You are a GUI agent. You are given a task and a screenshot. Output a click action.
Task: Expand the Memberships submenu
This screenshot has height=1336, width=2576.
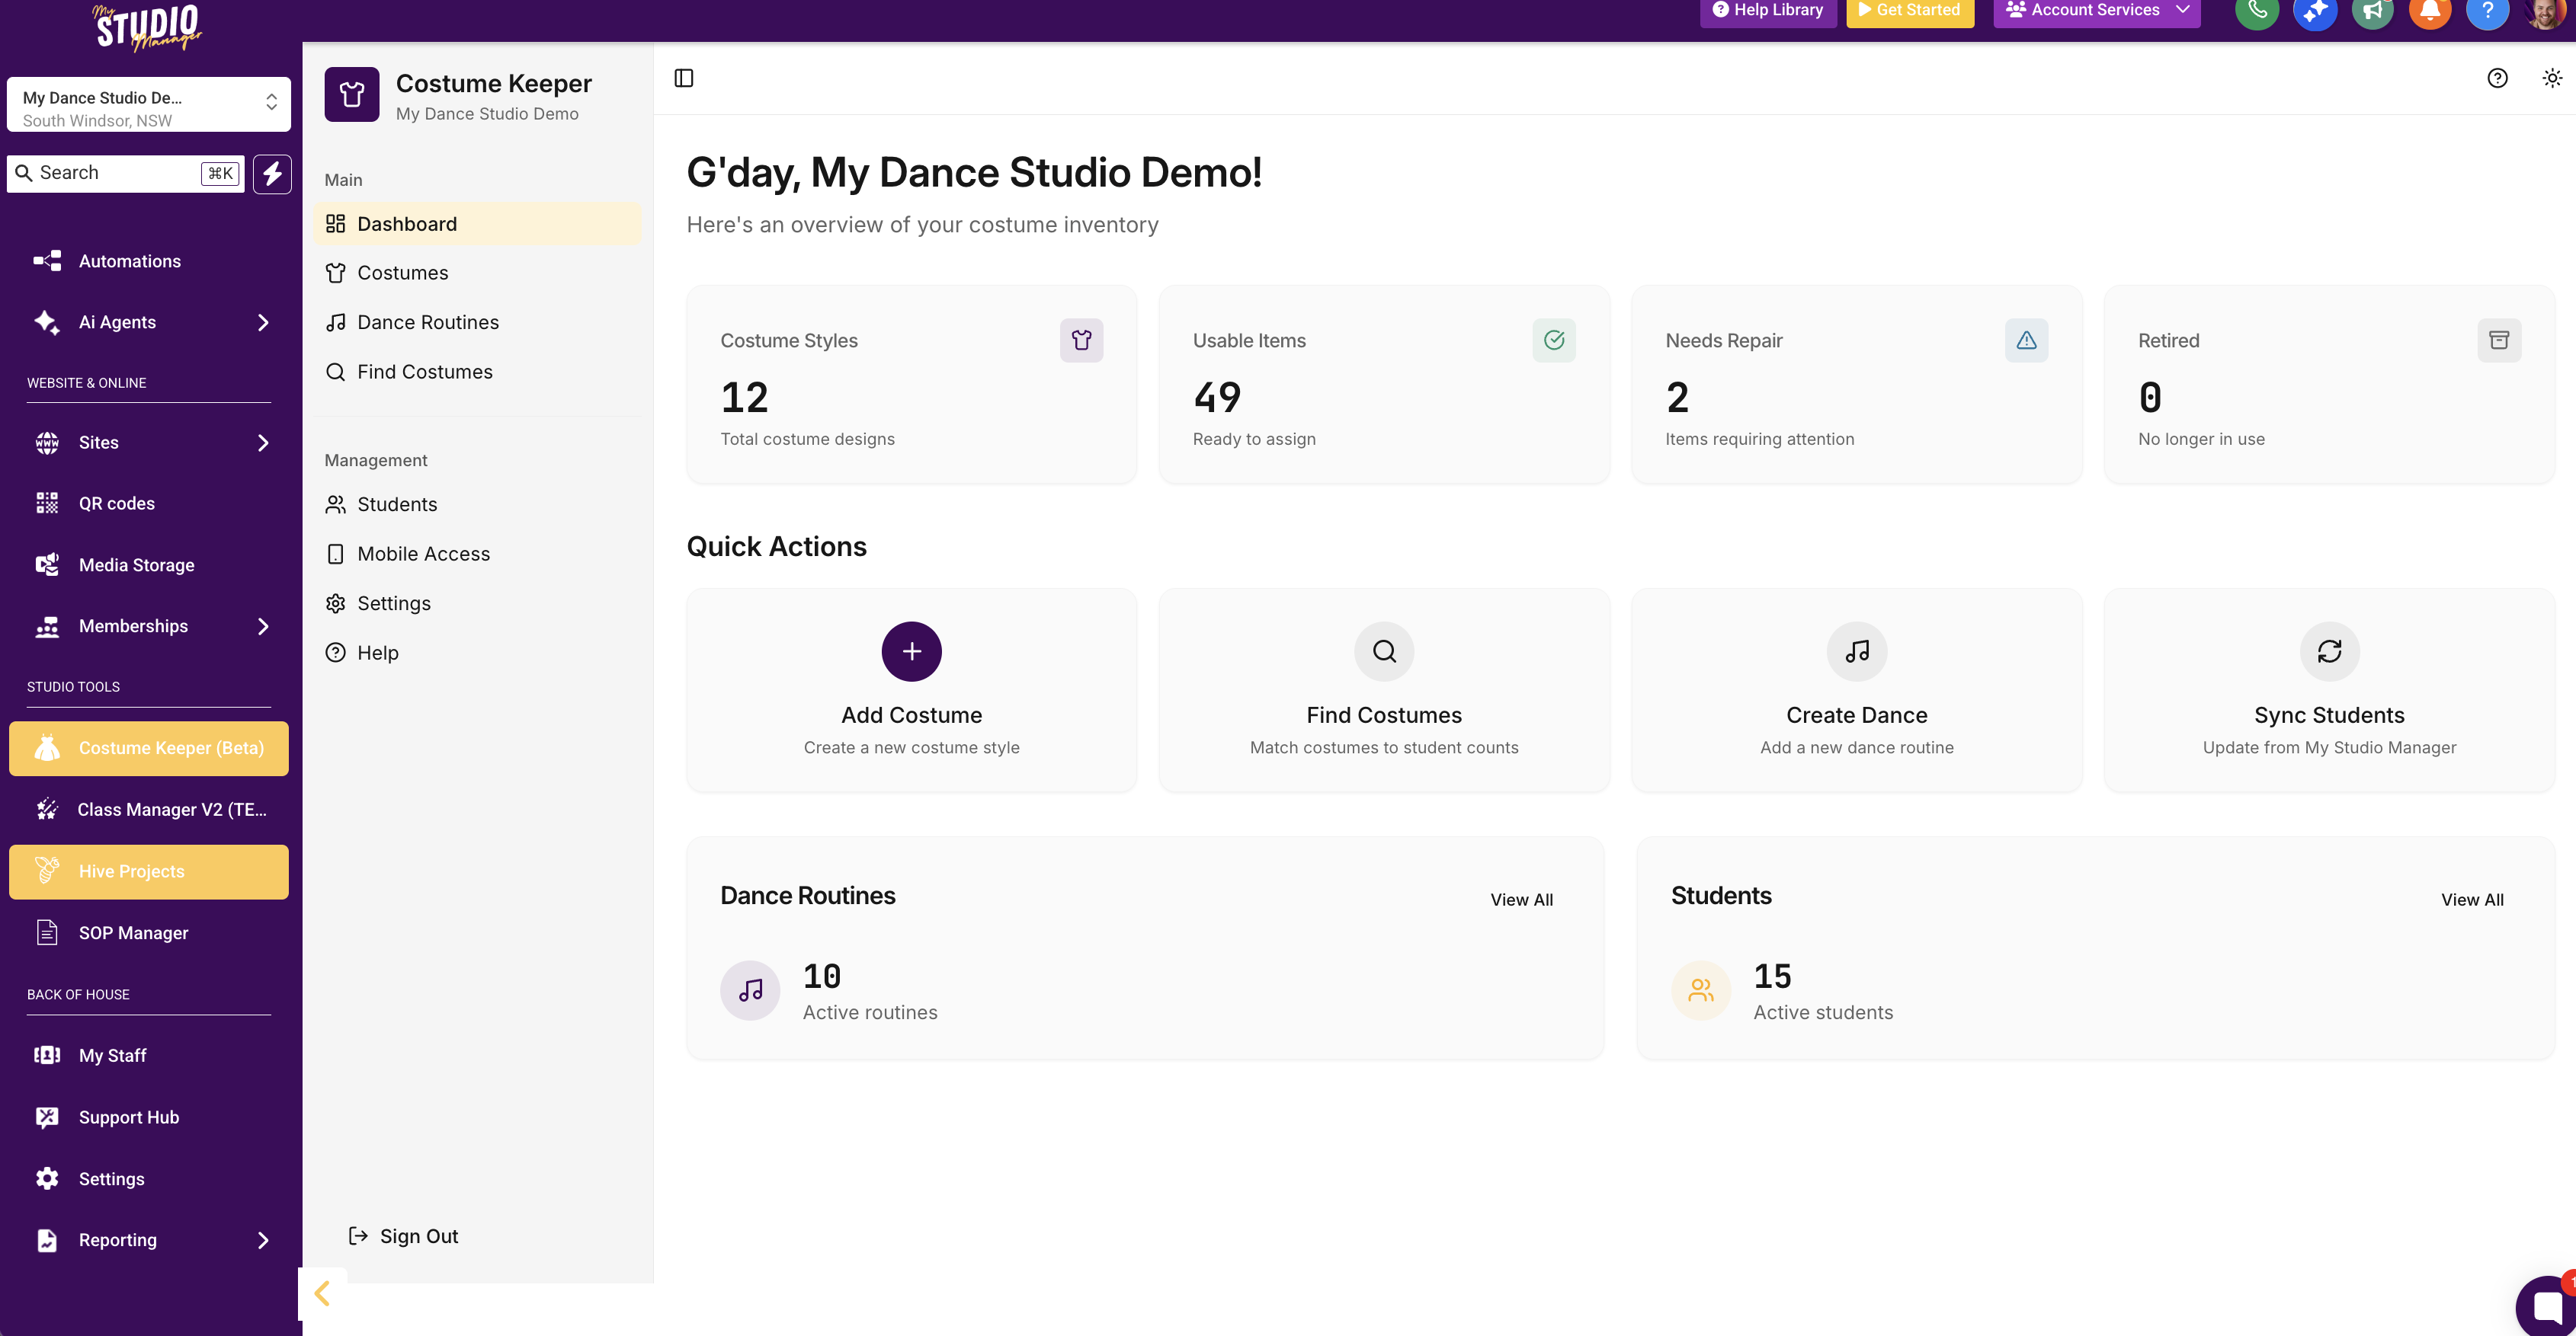[263, 627]
